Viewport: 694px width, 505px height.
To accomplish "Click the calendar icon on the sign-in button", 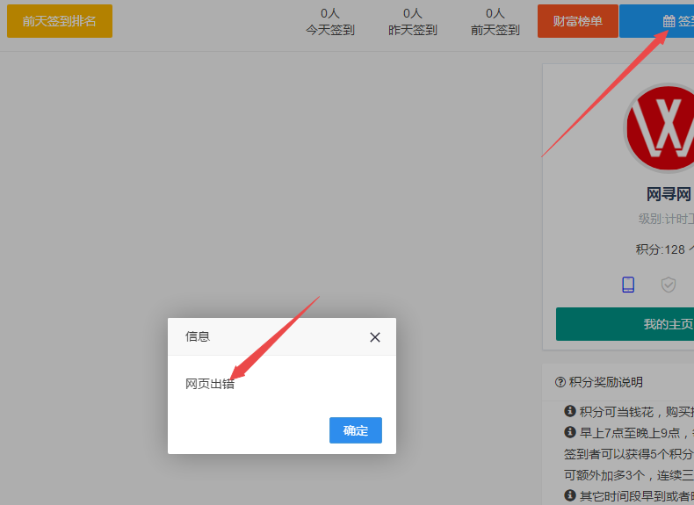I will click(x=669, y=21).
